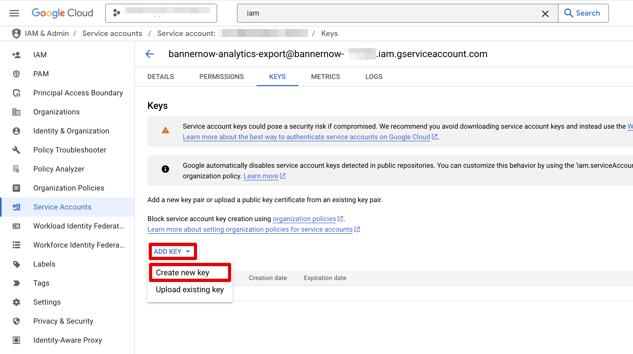This screenshot has width=633, height=354.
Task: Open Organization Policies in sidebar
Action: click(x=69, y=188)
